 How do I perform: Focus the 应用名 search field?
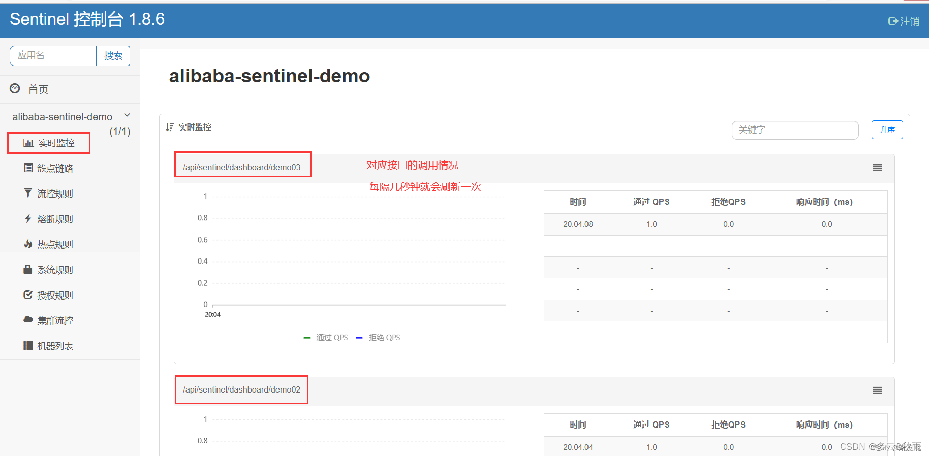coord(53,56)
